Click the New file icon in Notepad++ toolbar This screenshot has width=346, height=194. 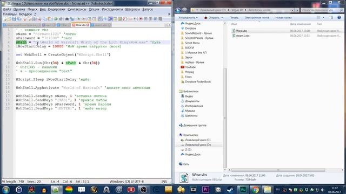[5, 19]
